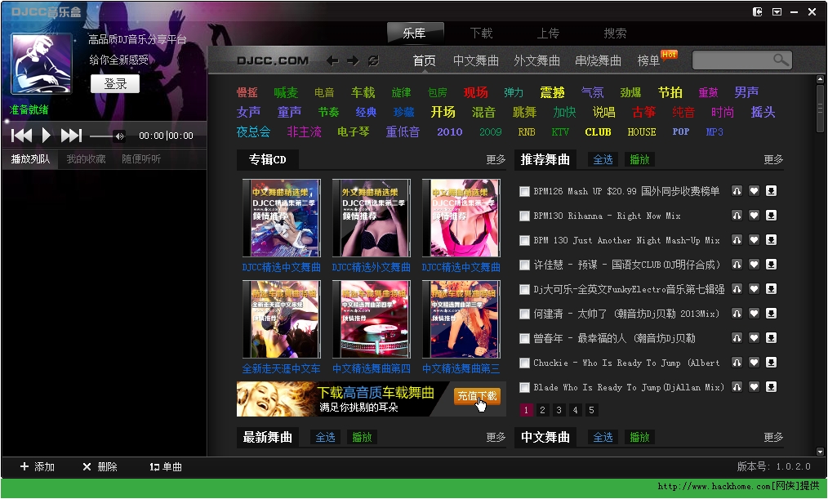Go forward in the library browser

tap(353, 60)
